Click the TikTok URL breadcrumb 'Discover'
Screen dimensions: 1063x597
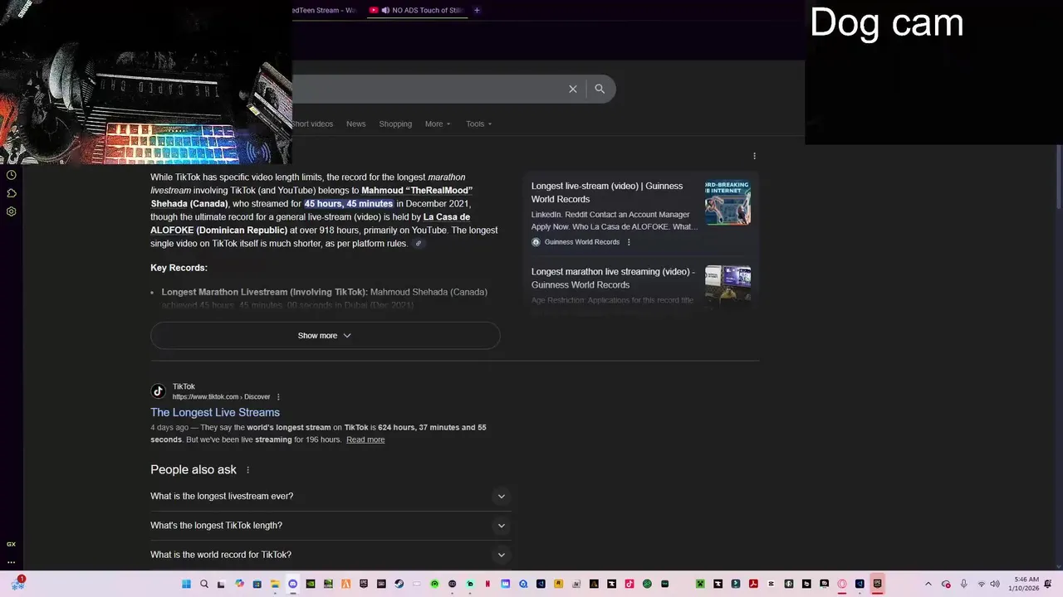pyautogui.click(x=257, y=397)
